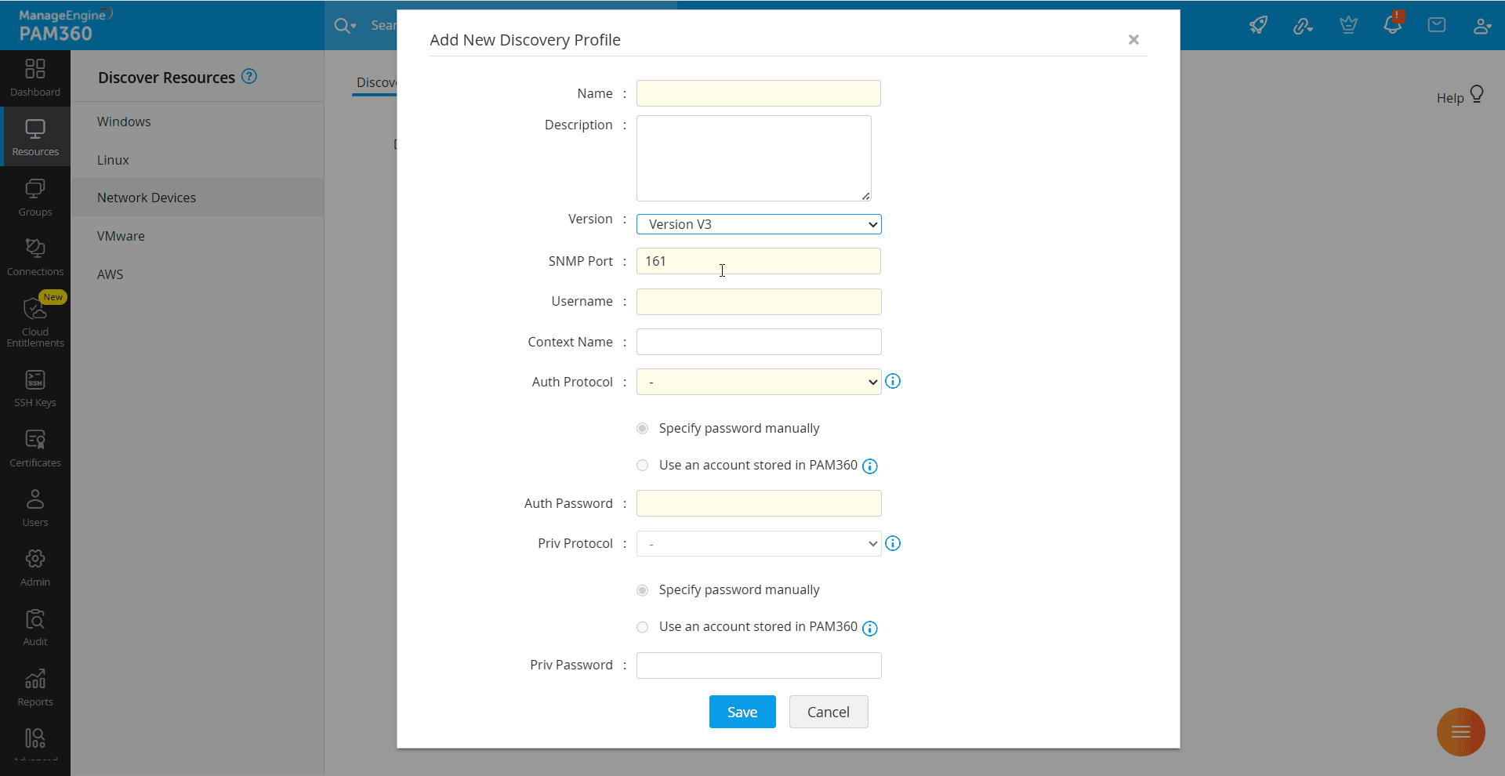Click the info icon beside Auth Protocol

point(893,382)
